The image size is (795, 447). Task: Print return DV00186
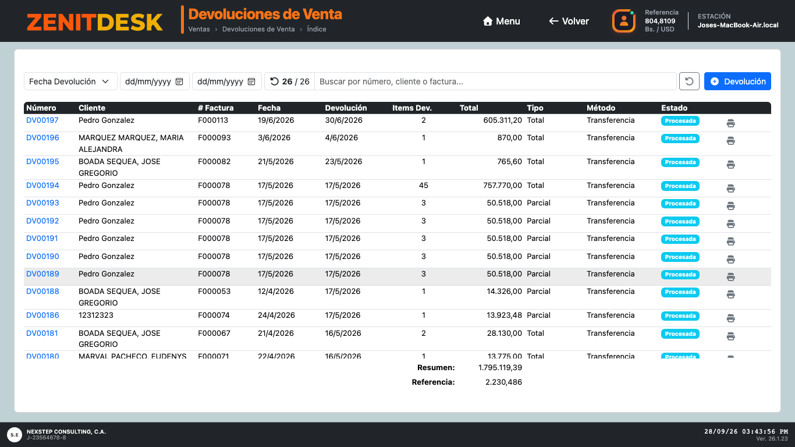pos(730,318)
